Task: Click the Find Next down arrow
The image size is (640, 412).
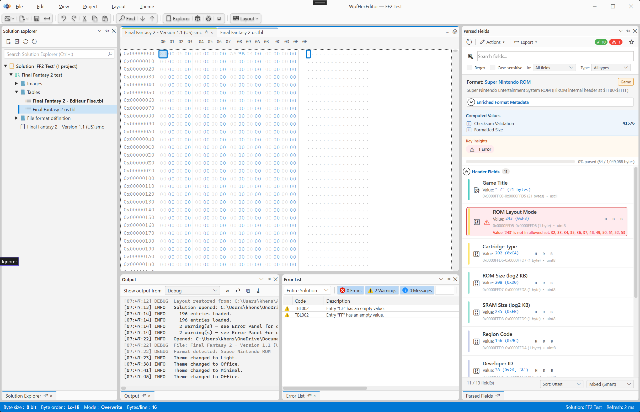Action: click(x=143, y=18)
